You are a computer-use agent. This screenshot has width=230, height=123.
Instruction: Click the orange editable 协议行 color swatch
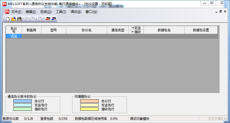pos(89,101)
